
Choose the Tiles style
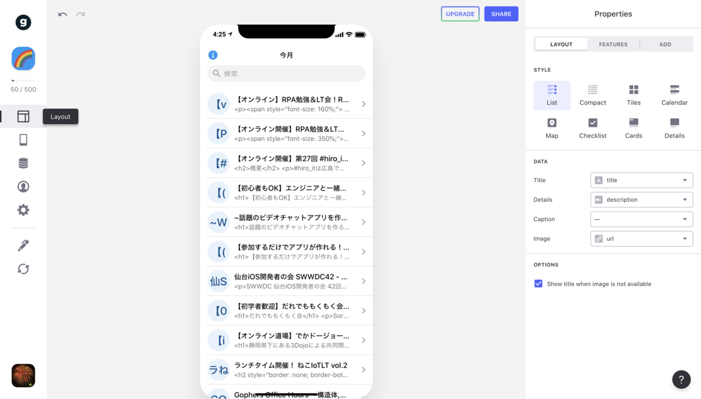click(634, 95)
